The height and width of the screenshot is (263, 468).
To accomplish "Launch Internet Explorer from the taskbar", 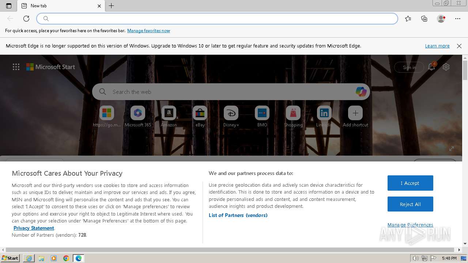I will coord(29,258).
